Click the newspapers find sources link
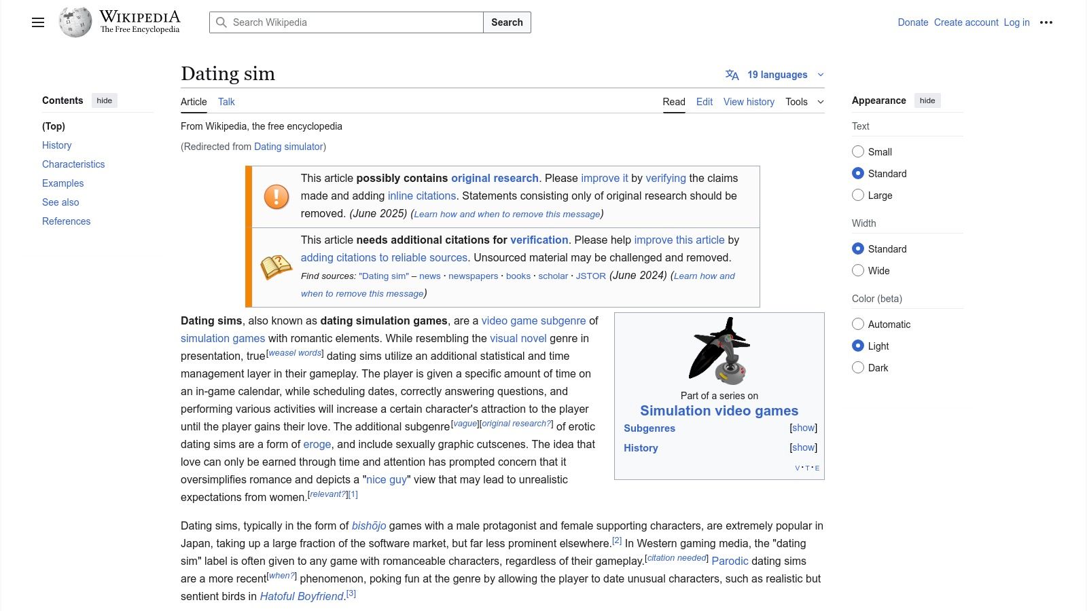Image resolution: width=1087 pixels, height=611 pixels. point(474,276)
